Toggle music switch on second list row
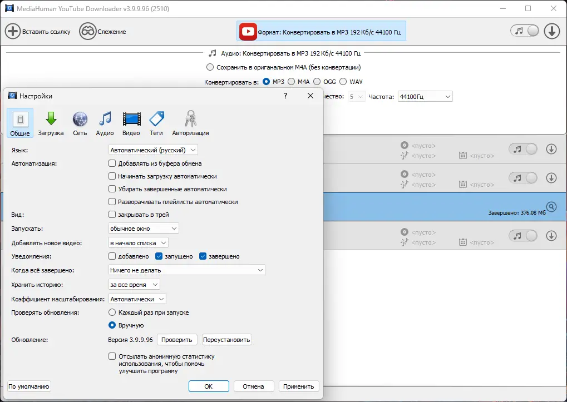The image size is (567, 402). point(523,178)
